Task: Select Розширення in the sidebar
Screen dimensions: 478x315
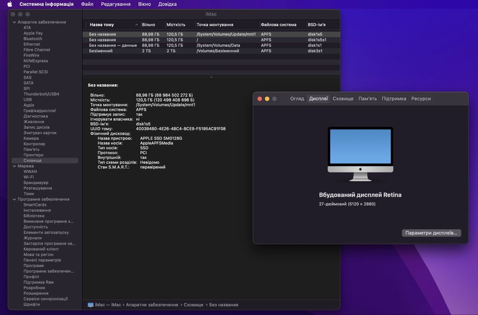Action: tap(36, 293)
